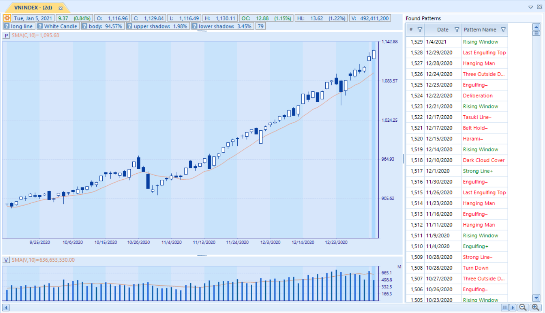Select the Dark Cloud Cover pattern row
The height and width of the screenshot is (313, 545).
coord(484,160)
